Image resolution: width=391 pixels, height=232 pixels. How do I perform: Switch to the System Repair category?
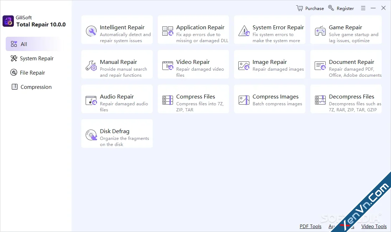pyautogui.click(x=37, y=59)
